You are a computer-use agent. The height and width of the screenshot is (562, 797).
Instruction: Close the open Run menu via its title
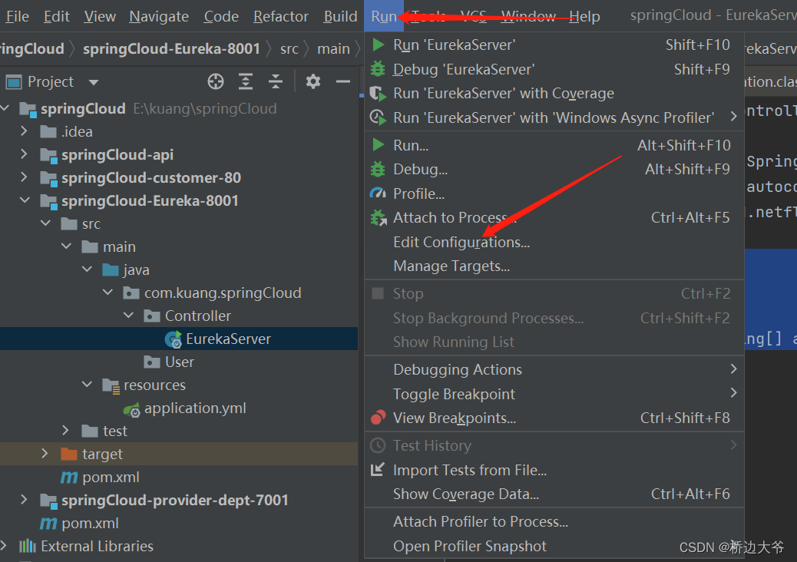coord(383,16)
